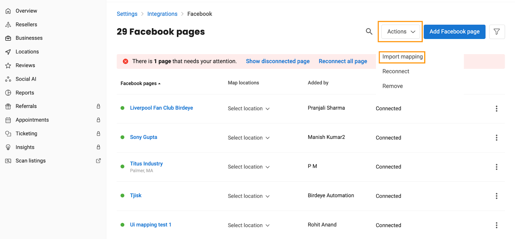Click Manish Kumar2 cell
This screenshot has height=239, width=515.
click(326, 137)
